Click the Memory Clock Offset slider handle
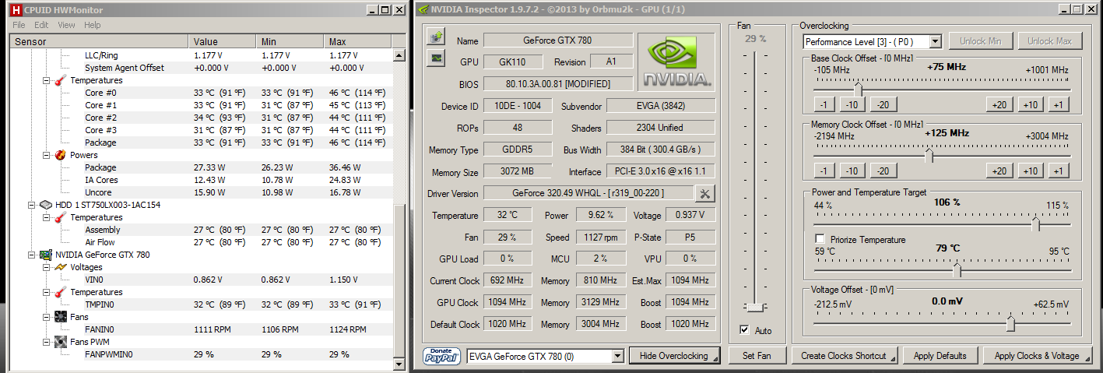This screenshot has width=1103, height=373. [x=929, y=155]
